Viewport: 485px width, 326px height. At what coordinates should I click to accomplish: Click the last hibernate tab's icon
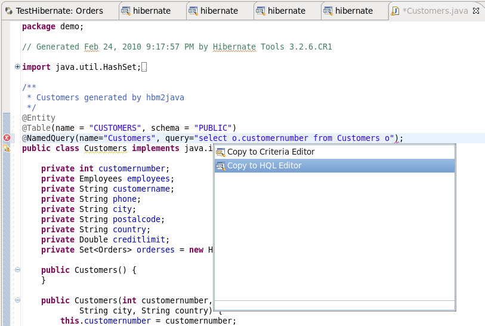click(328, 11)
